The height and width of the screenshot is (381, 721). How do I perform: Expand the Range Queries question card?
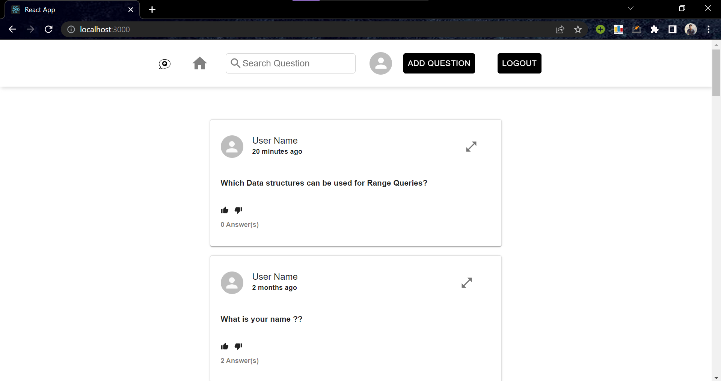click(x=471, y=147)
